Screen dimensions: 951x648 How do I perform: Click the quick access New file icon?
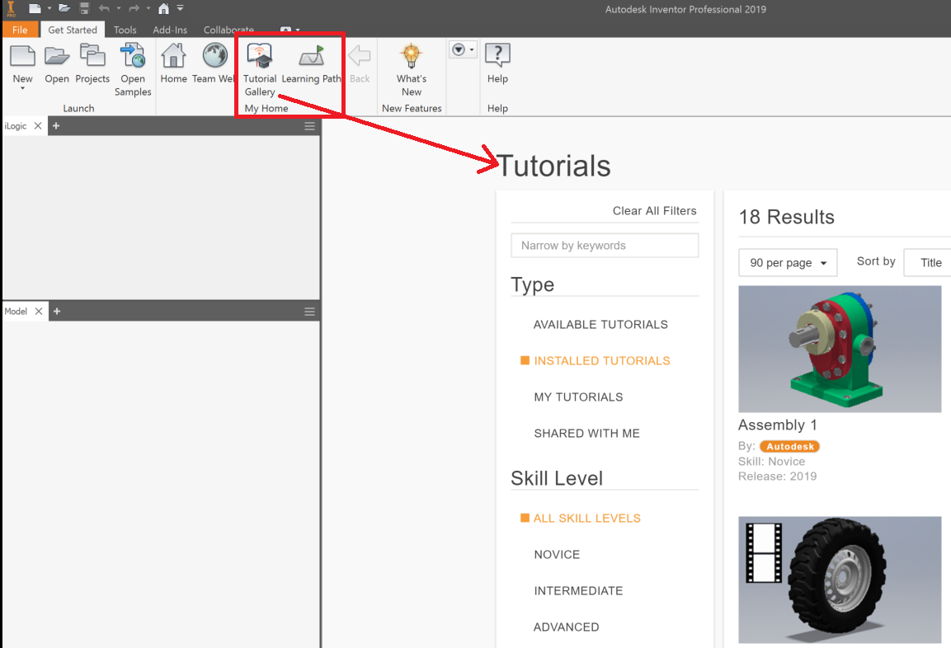pos(35,8)
